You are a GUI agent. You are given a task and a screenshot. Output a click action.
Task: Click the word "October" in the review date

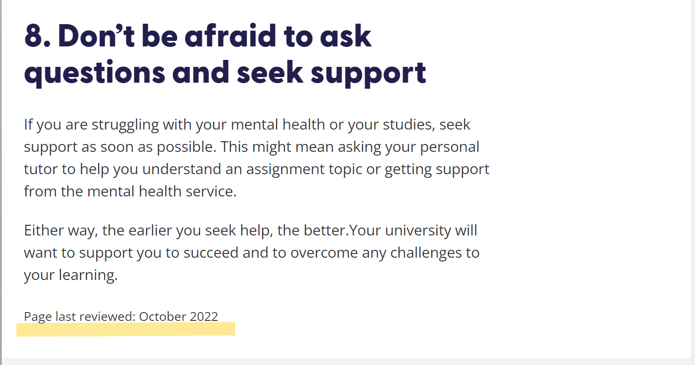[163, 316]
